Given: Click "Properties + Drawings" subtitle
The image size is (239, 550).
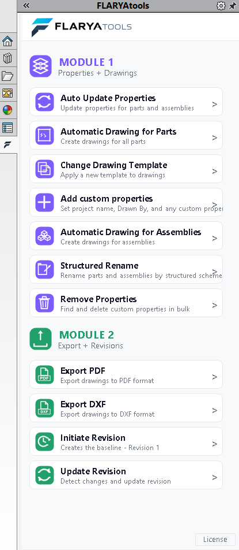Looking at the screenshot, I should tap(97, 73).
